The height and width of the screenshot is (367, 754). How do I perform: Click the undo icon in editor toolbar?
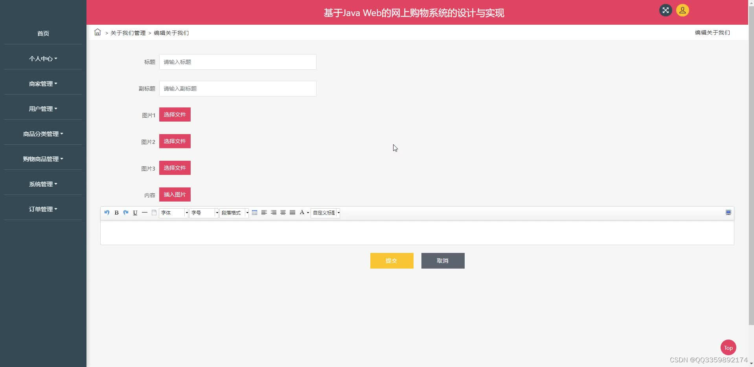pos(107,213)
